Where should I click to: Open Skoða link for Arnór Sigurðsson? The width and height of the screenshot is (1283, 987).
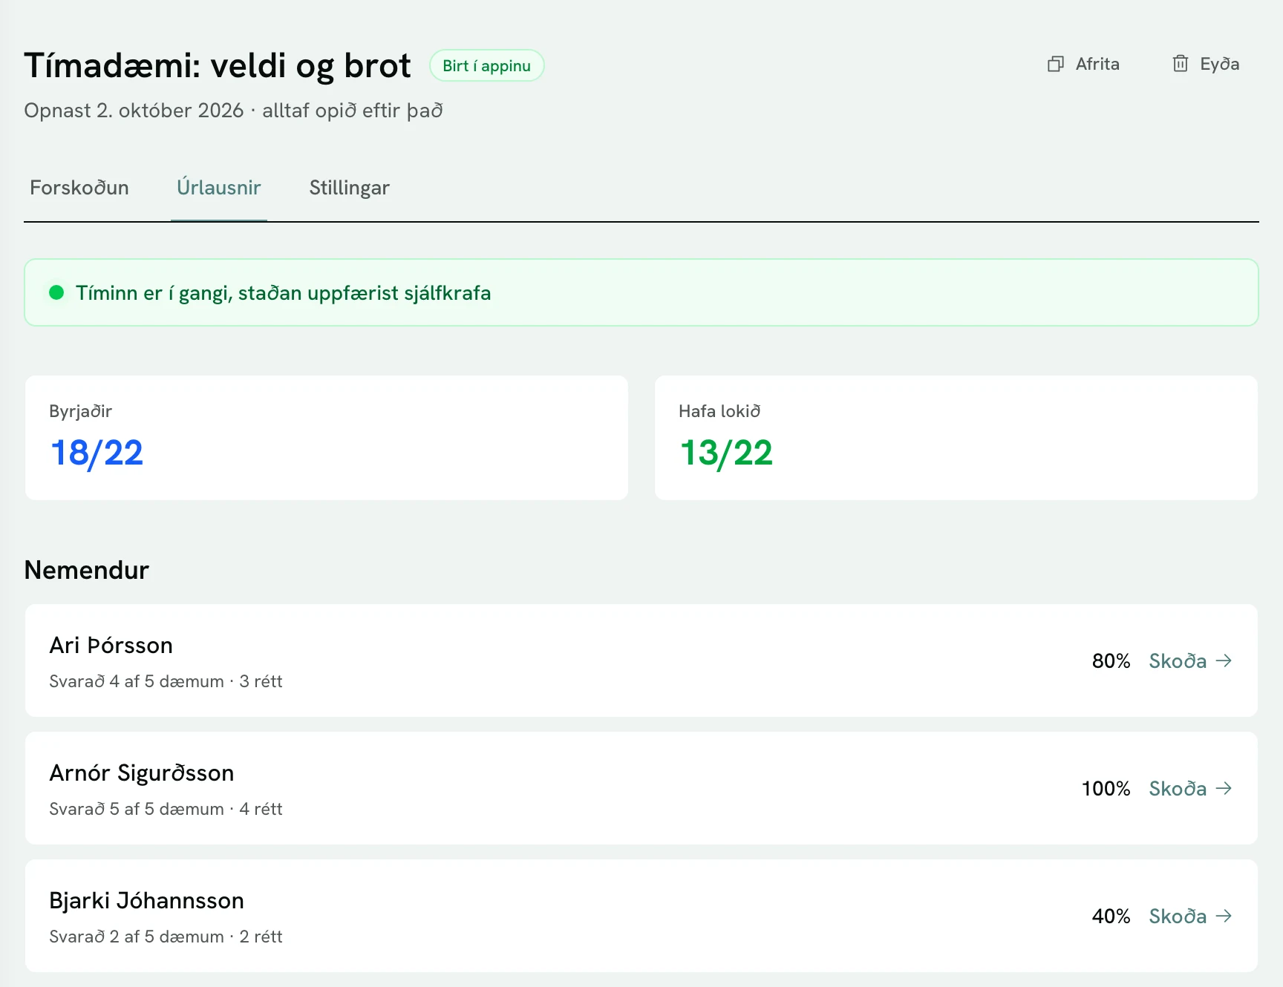click(x=1190, y=788)
